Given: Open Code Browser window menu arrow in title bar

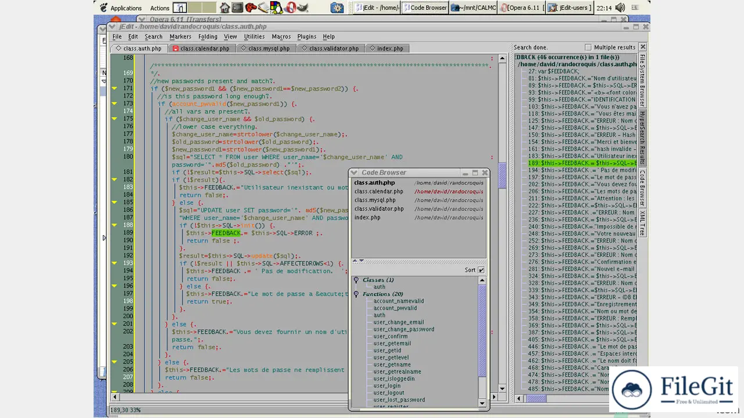Looking at the screenshot, I should point(354,172).
